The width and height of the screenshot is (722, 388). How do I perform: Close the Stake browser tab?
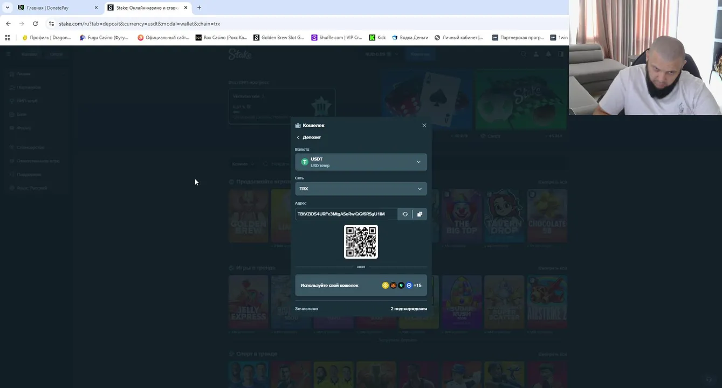coord(186,8)
